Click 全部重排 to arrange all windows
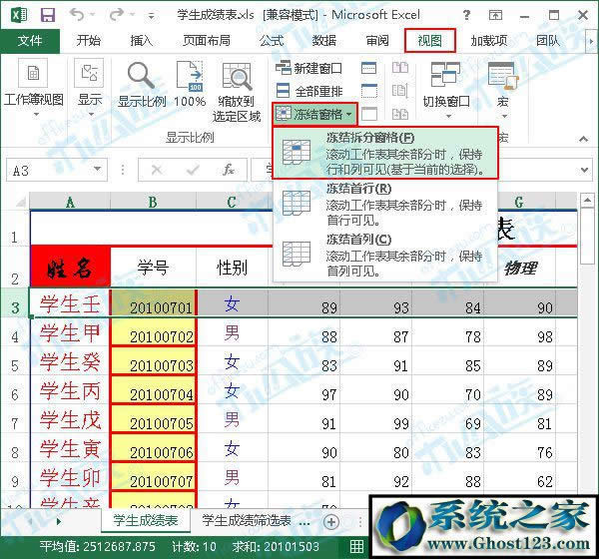 [x=309, y=91]
